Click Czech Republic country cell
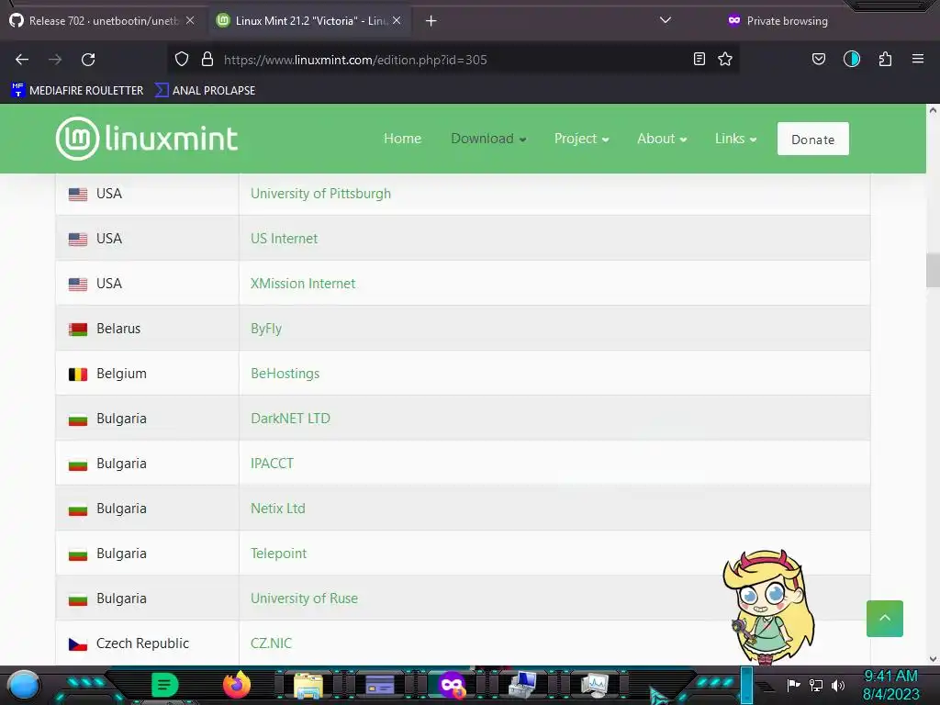The width and height of the screenshot is (940, 705). [x=147, y=643]
